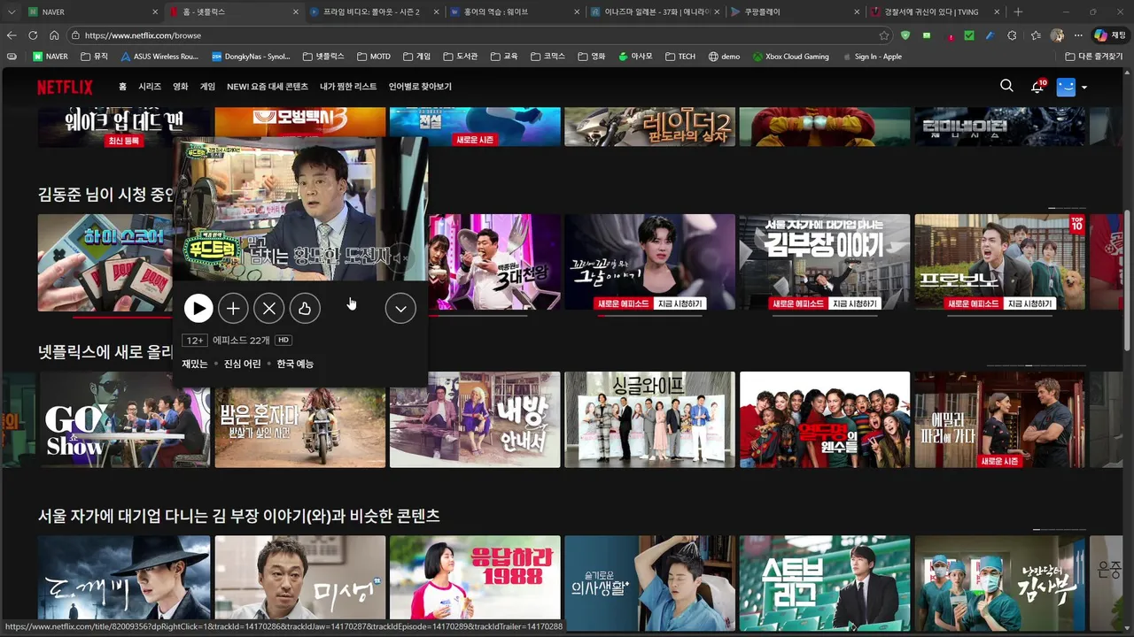
Task: Open the GO Show thumbnail
Action: pos(125,419)
